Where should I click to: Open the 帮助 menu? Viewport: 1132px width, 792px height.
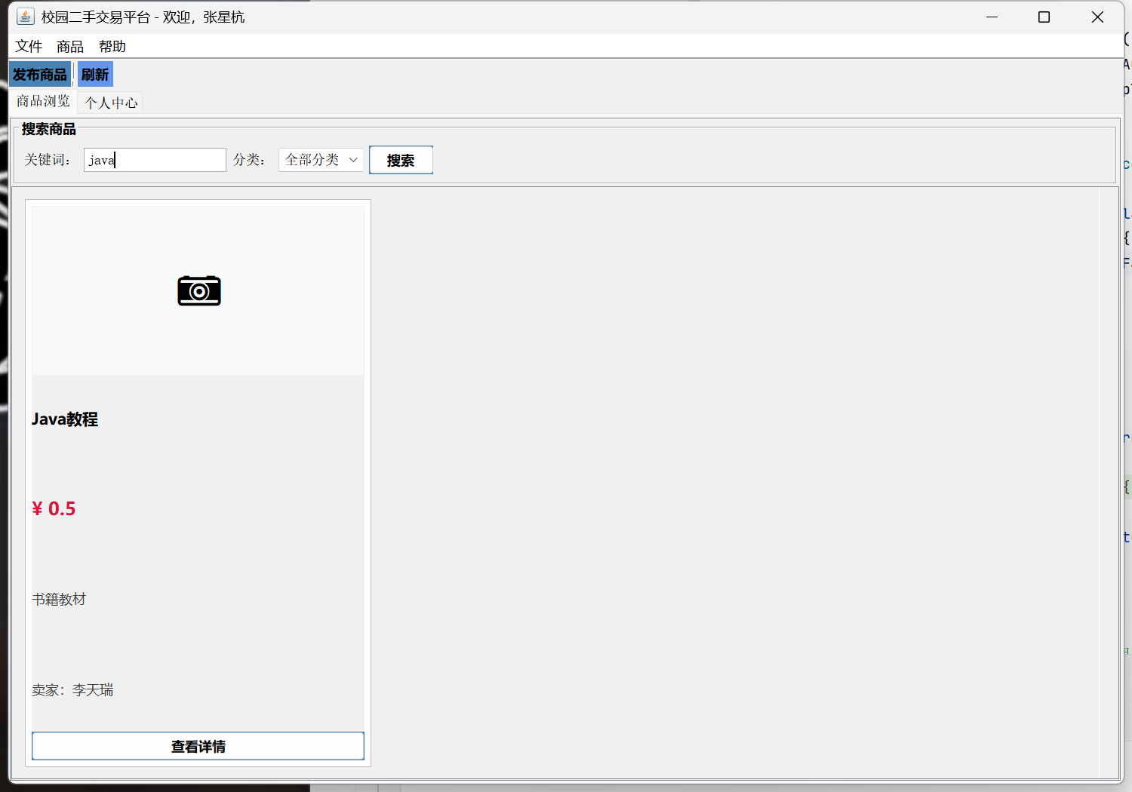coord(112,47)
